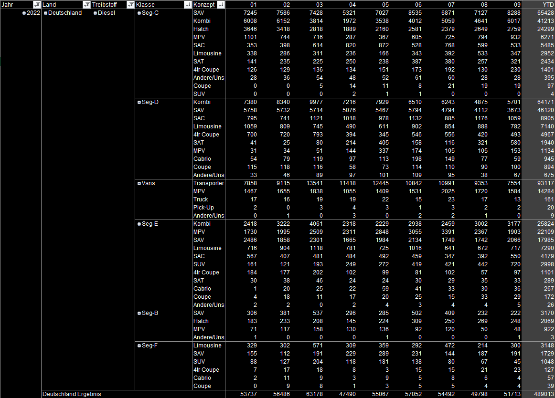Open the Konzept sort dropdown button
The width and height of the screenshot is (555, 398).
(x=220, y=5)
